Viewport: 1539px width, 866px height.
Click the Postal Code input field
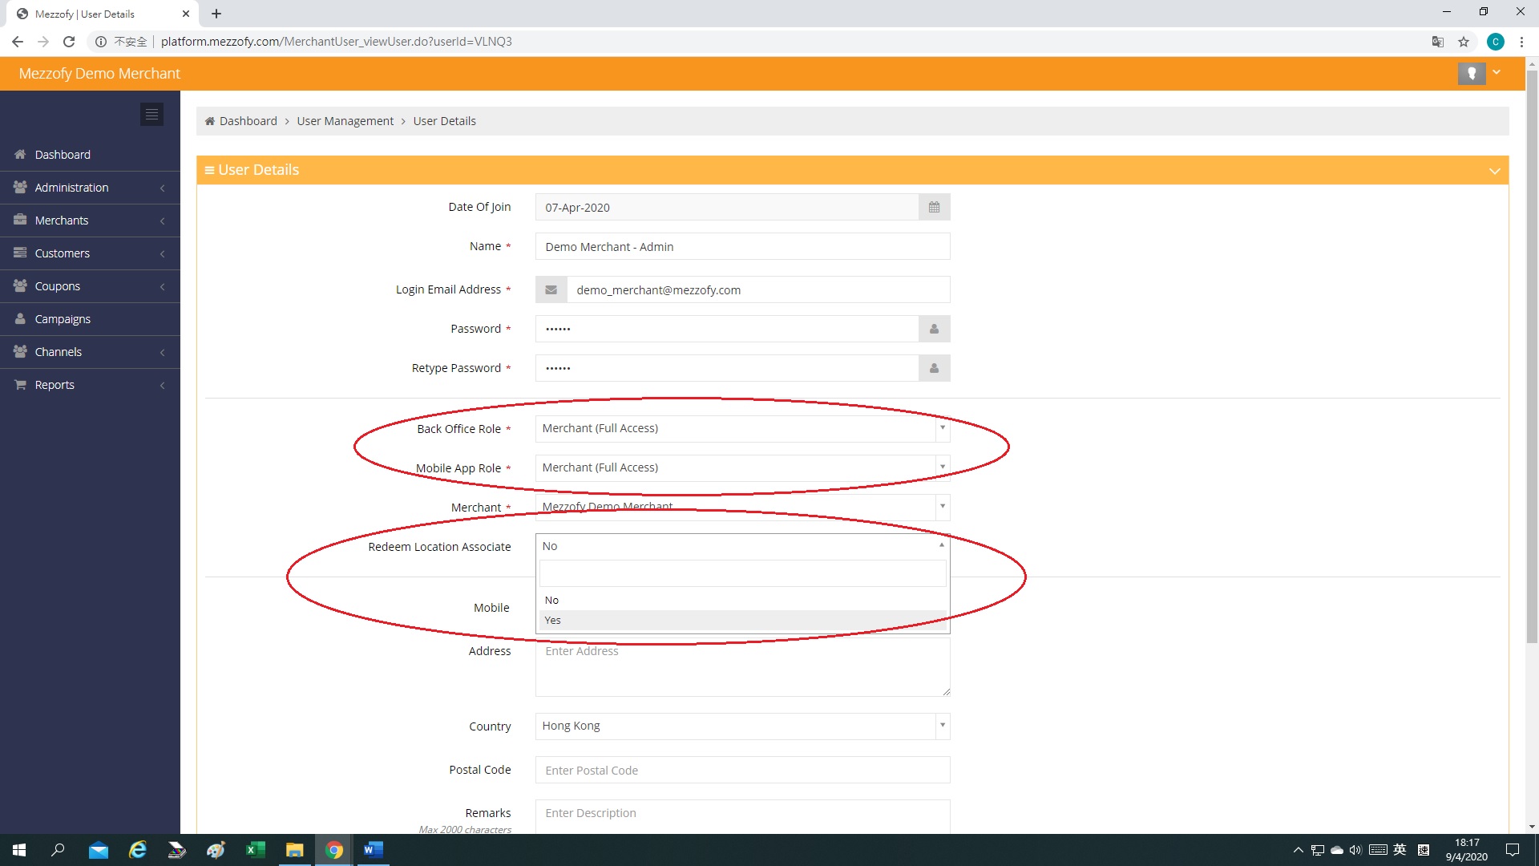tap(742, 770)
